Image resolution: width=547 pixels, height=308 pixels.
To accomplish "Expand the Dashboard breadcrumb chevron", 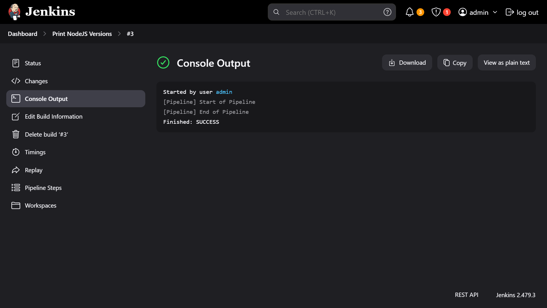I will (45, 34).
